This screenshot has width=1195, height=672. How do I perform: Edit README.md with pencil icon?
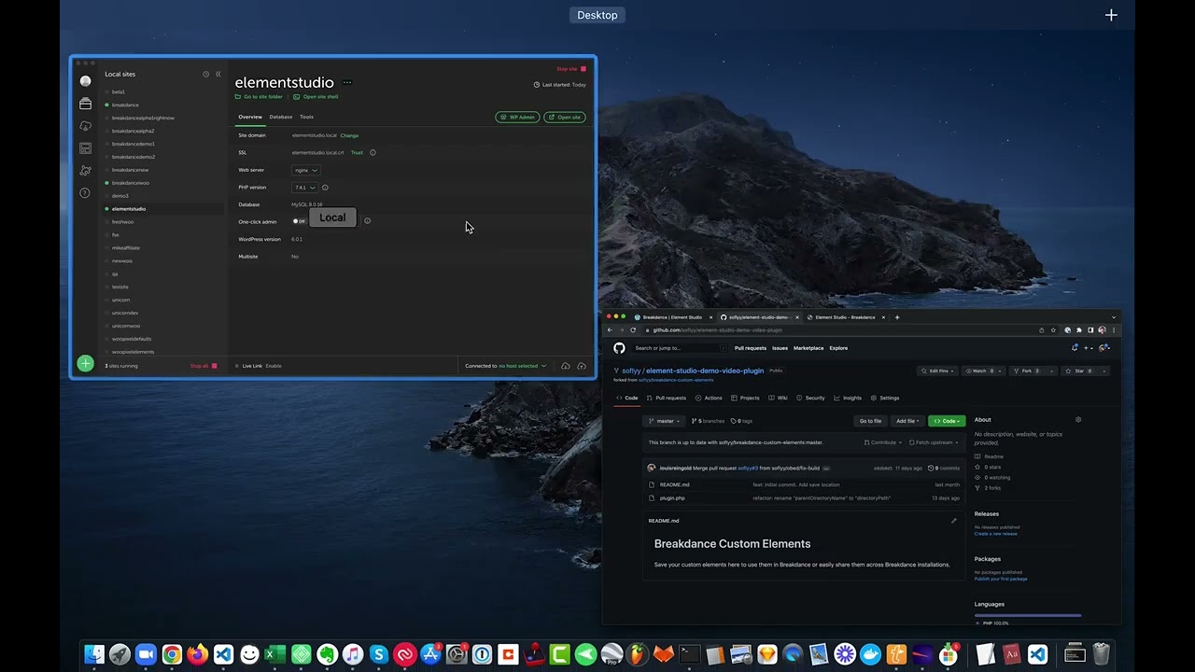[953, 521]
